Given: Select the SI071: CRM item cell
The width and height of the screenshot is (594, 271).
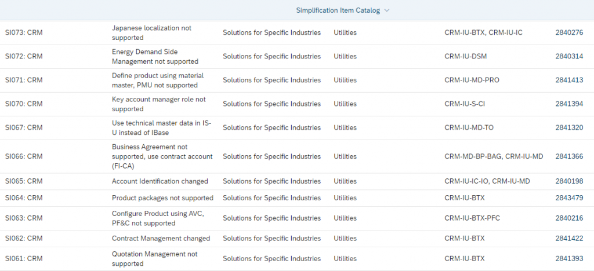Looking at the screenshot, I should 24,80.
